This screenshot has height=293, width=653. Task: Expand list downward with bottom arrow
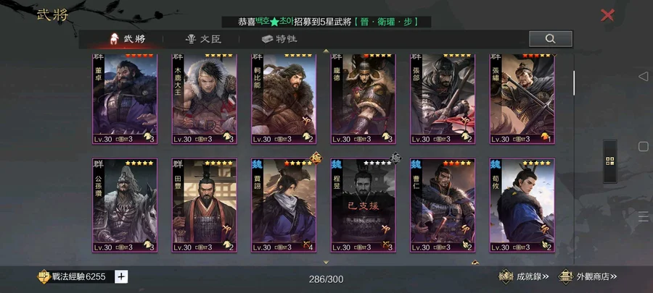point(326,263)
